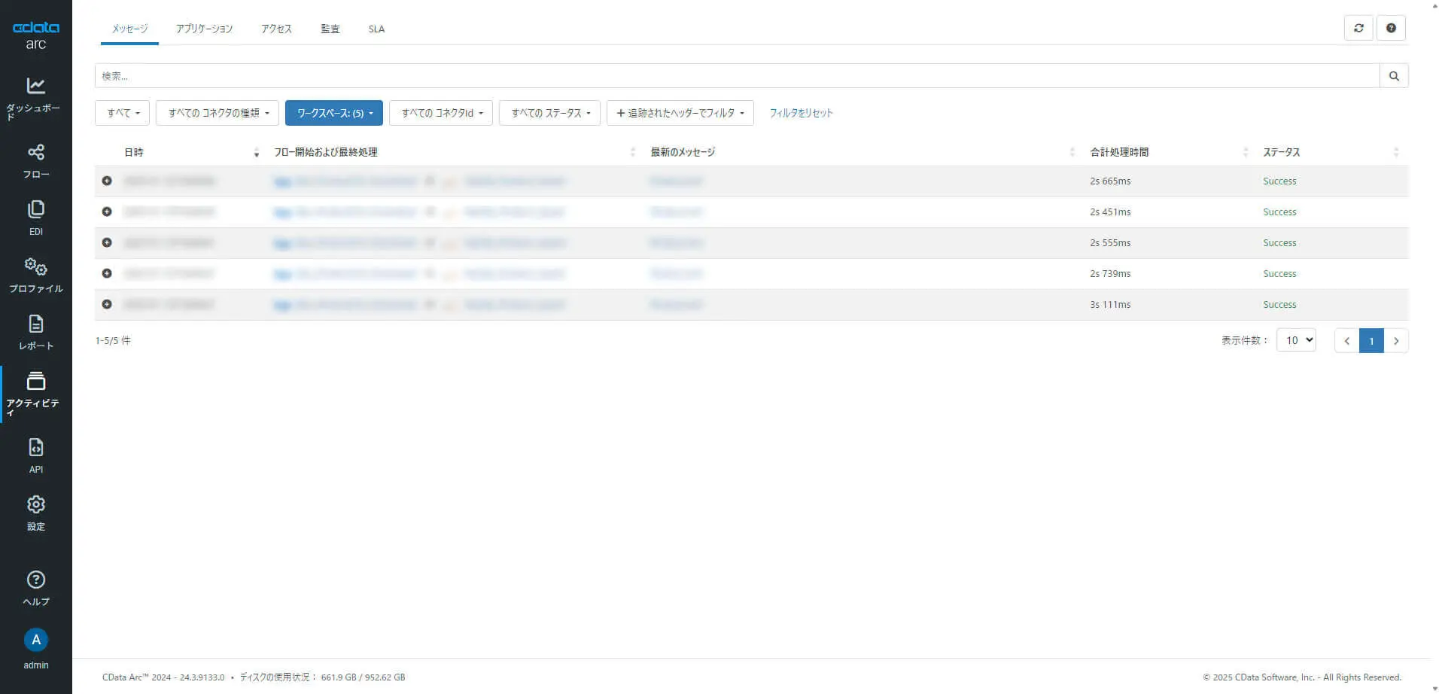Open the 設定 settings gear
The image size is (1439, 694).
pyautogui.click(x=35, y=513)
